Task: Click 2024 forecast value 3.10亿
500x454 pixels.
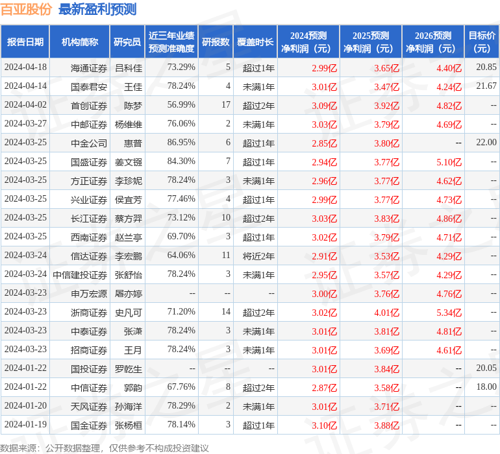Action: (x=324, y=425)
